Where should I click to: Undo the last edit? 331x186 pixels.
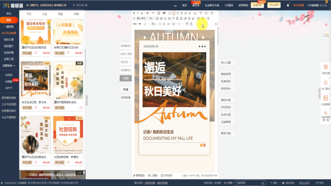coord(179,24)
